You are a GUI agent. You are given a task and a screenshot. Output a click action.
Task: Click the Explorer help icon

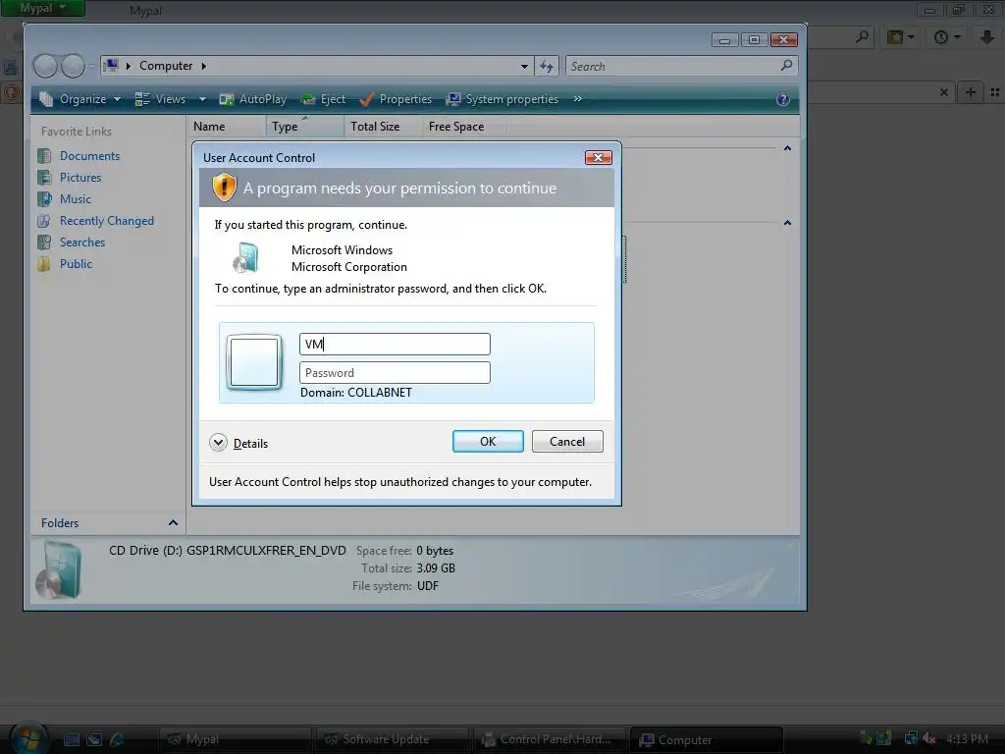pos(782,99)
